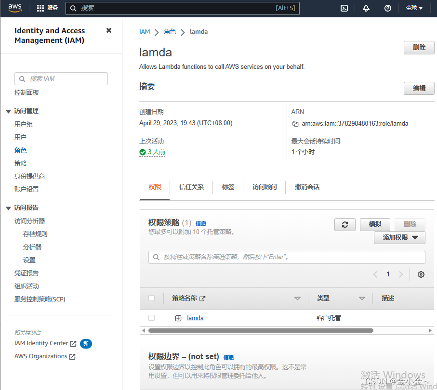Click the policies 删除 button
The image size is (437, 390).
pyautogui.click(x=410, y=224)
